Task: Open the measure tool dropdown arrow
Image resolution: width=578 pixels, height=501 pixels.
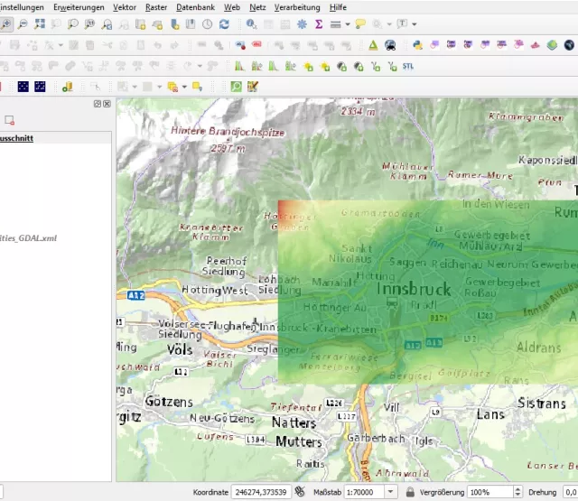Action: pos(348,24)
